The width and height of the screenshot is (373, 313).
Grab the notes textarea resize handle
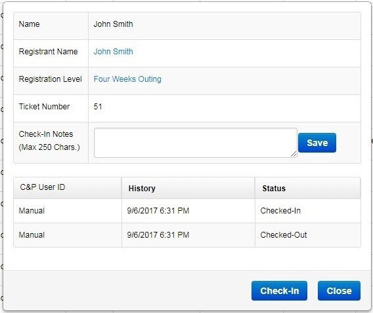click(294, 154)
